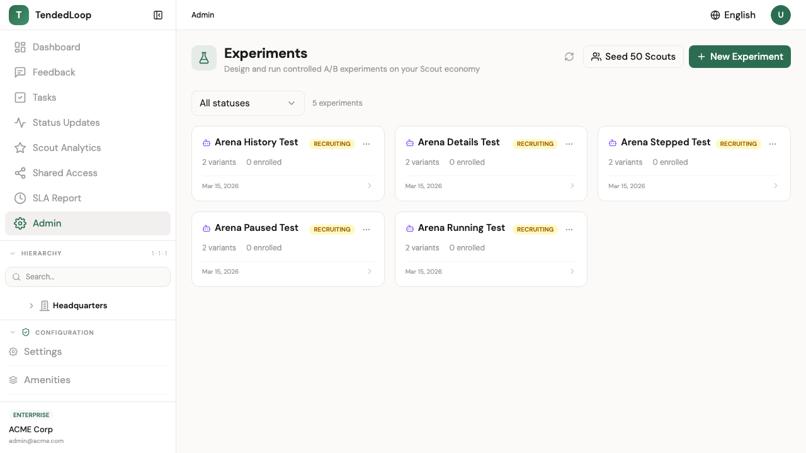Focus the hierarchy search field

coord(94,277)
